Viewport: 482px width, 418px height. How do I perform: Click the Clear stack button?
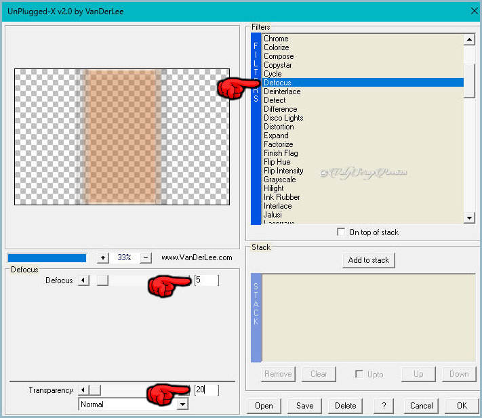(x=319, y=374)
